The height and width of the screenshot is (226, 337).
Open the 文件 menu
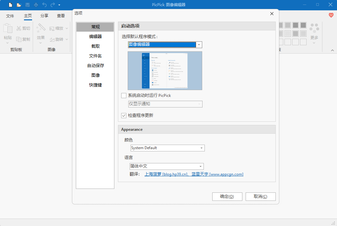[10, 16]
